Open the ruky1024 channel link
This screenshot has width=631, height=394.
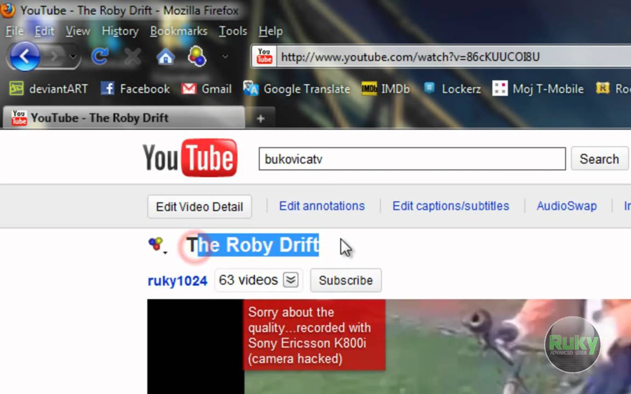tap(177, 281)
